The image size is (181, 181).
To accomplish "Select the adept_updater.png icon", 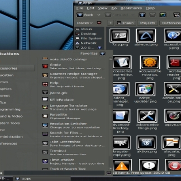I will coord(145,89).
